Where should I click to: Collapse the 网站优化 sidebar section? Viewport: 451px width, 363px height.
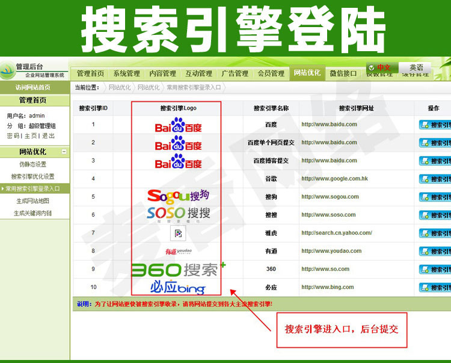pyautogui.click(x=64, y=152)
